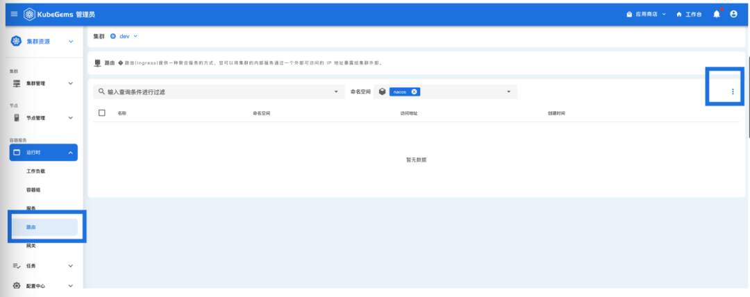Go to 工作台 workspace
Image resolution: width=750 pixels, height=297 pixels.
(x=690, y=15)
